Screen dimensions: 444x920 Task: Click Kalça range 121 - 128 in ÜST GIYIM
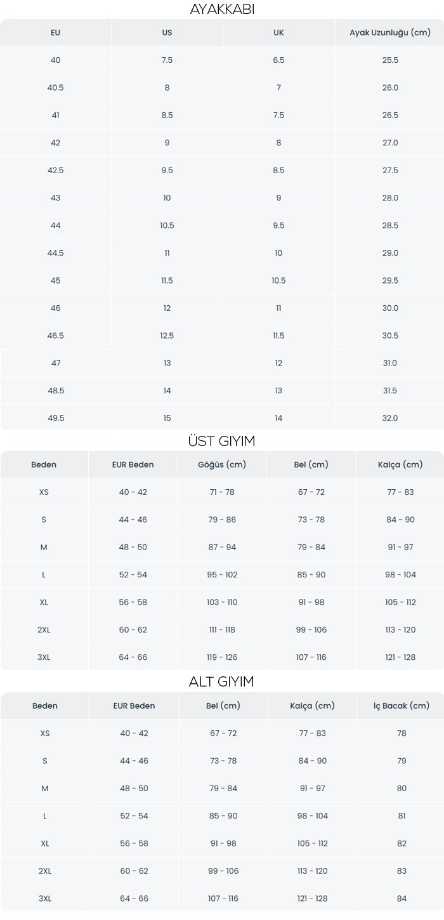(401, 657)
